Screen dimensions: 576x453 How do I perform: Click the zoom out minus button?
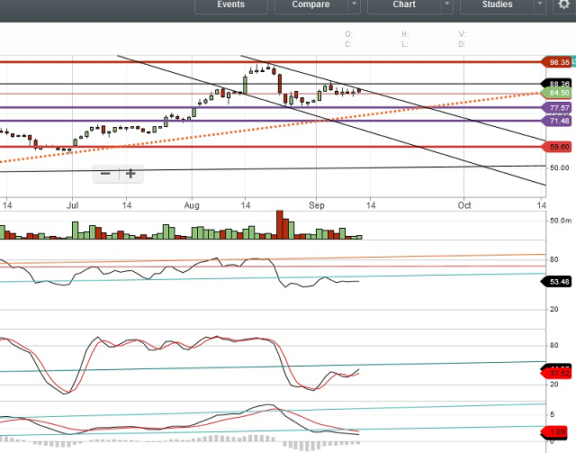click(x=106, y=173)
